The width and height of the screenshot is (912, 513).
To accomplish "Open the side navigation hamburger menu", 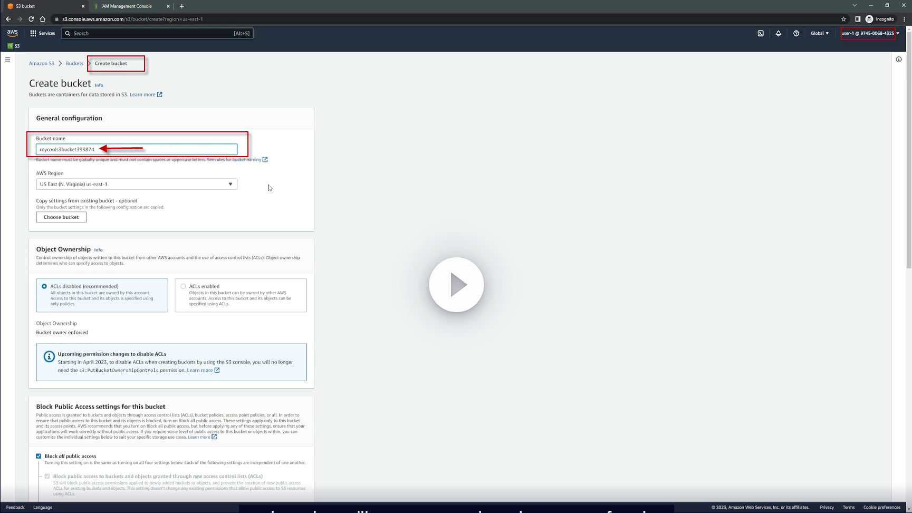I will 7,59.
